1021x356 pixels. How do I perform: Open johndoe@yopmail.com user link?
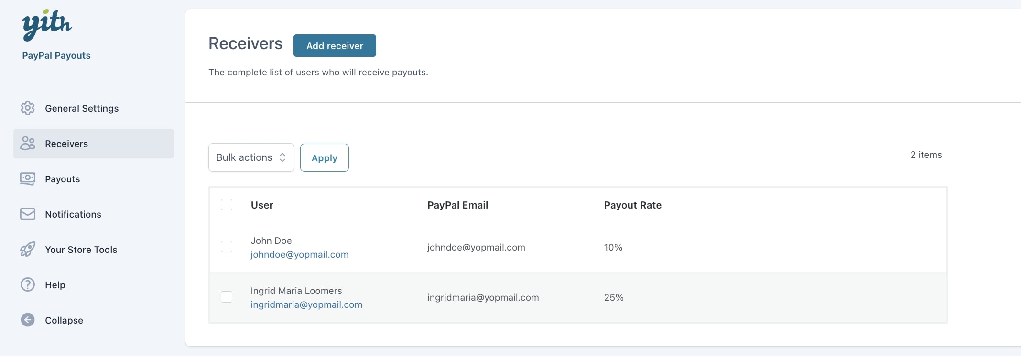[x=299, y=255]
